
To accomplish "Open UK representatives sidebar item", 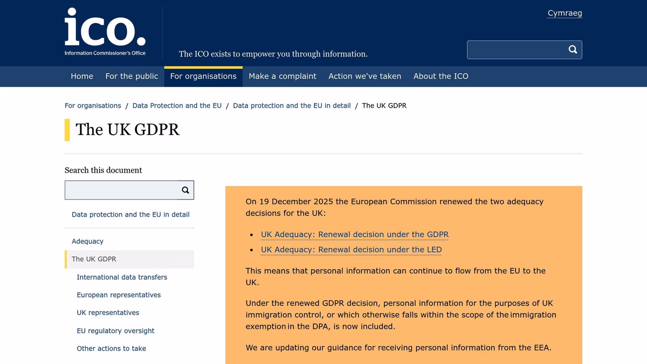I will click(108, 313).
